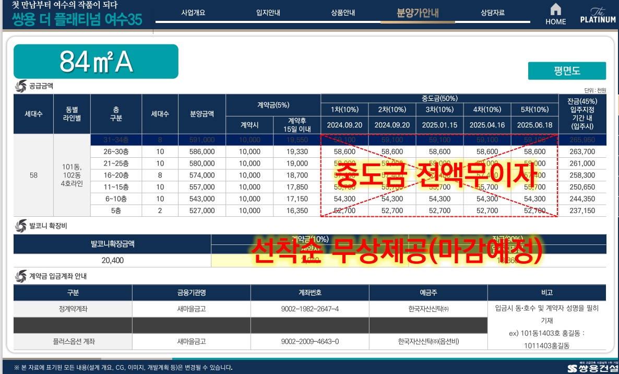619x374 pixels.
Task: Click the 84㎡ A type banner
Action: coord(96,62)
